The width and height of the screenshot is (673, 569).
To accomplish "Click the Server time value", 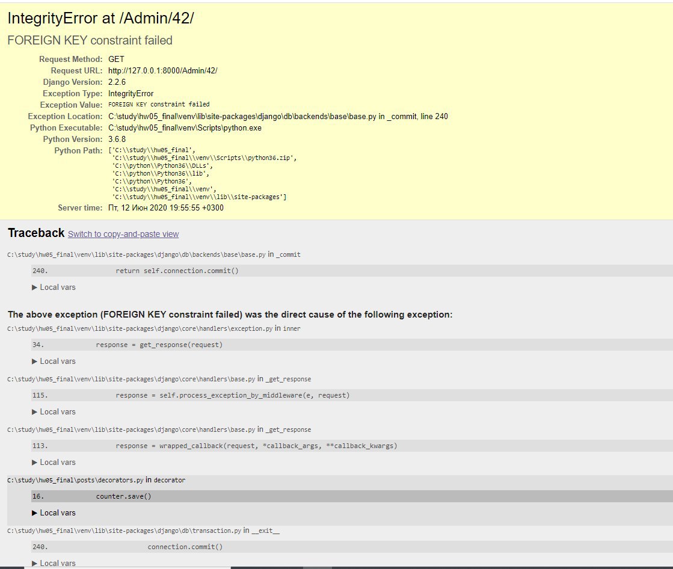I will pos(165,208).
